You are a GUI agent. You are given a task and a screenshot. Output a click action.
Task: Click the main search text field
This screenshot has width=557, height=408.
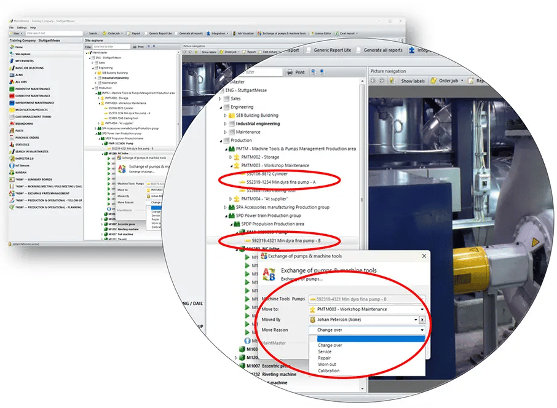[53, 33]
